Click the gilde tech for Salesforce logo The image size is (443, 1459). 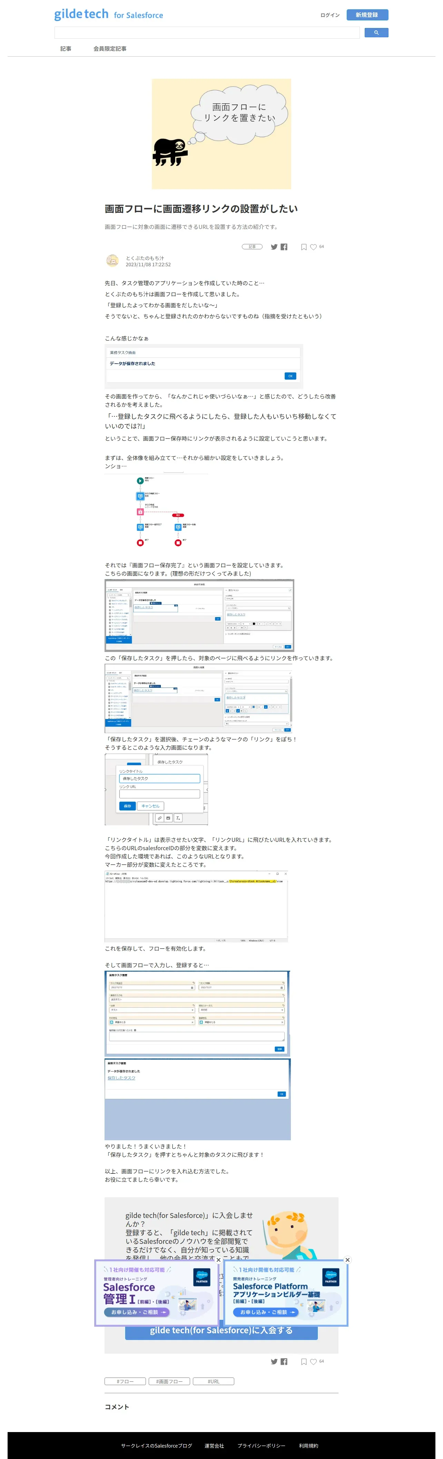[109, 14]
